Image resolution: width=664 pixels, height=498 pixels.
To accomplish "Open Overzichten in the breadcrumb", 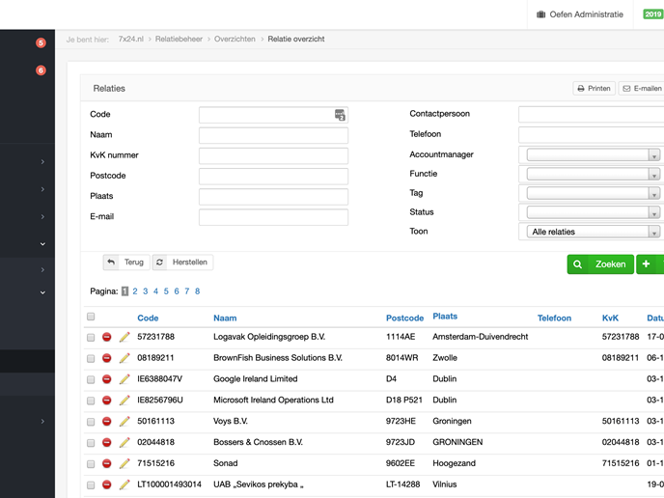I will 235,40.
